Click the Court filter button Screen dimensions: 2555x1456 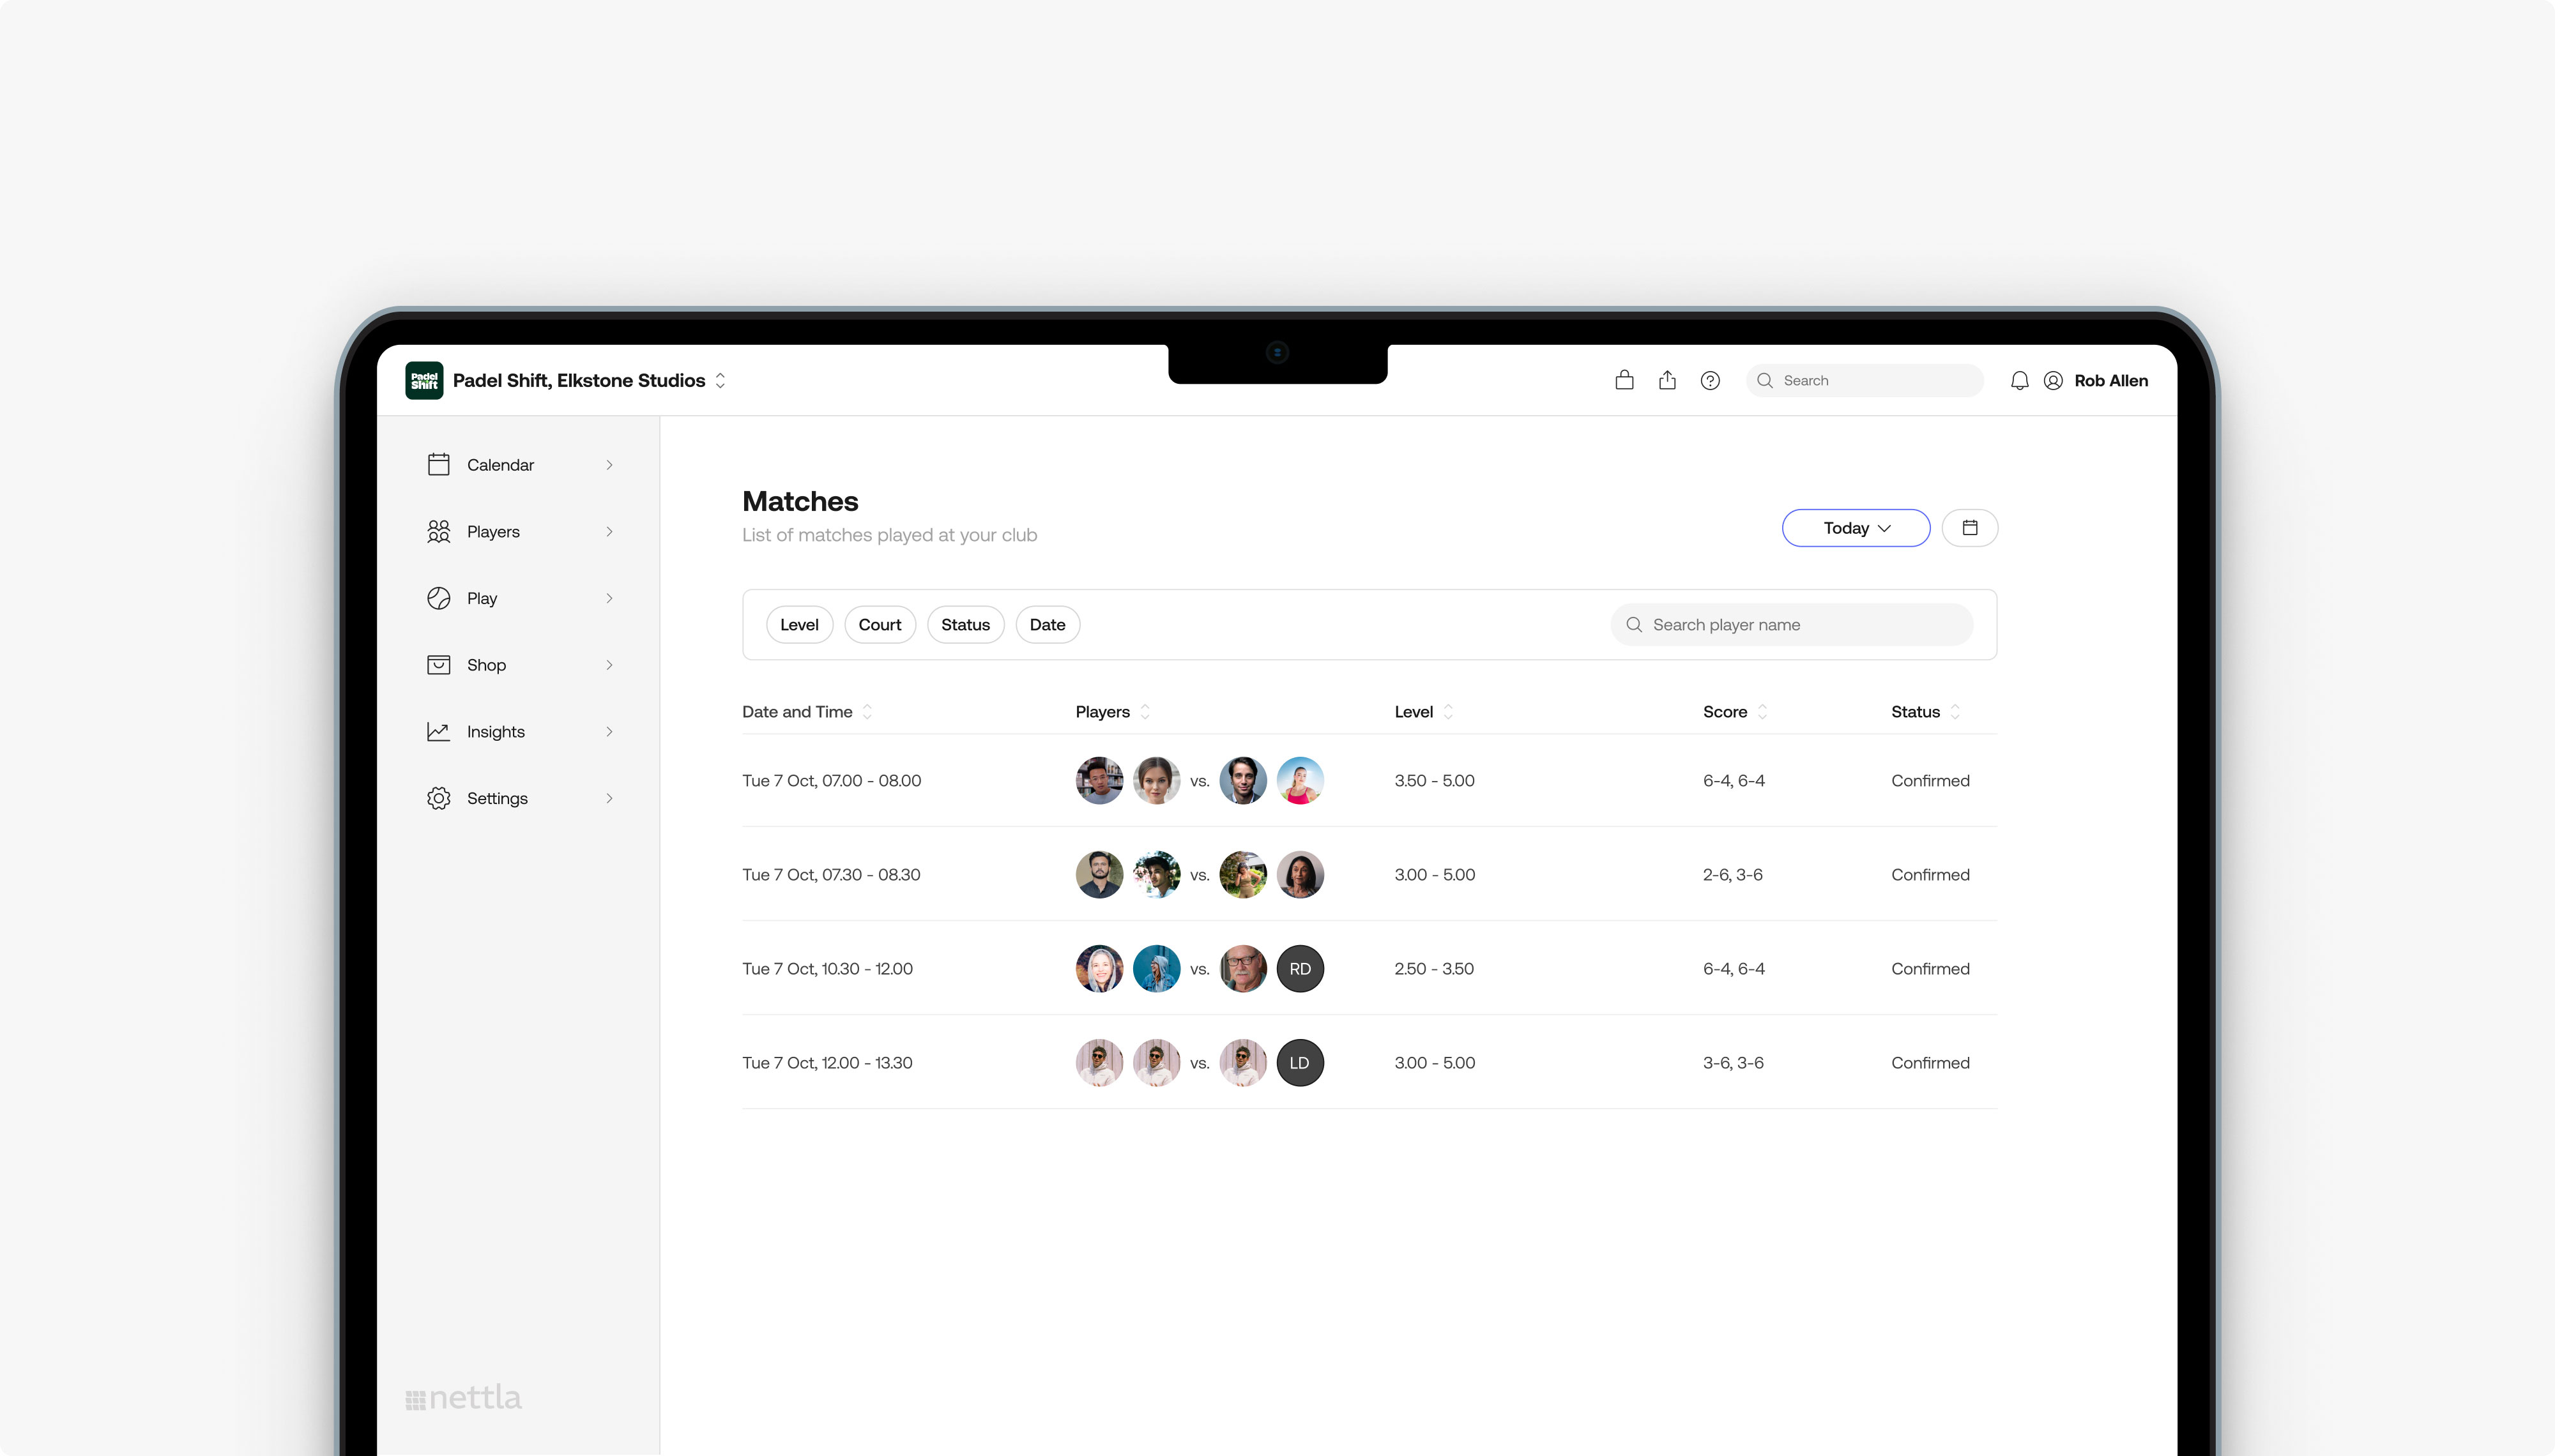(x=879, y=625)
